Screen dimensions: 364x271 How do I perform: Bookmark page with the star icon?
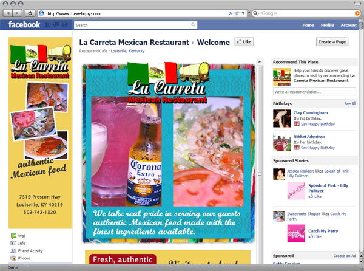point(237,13)
